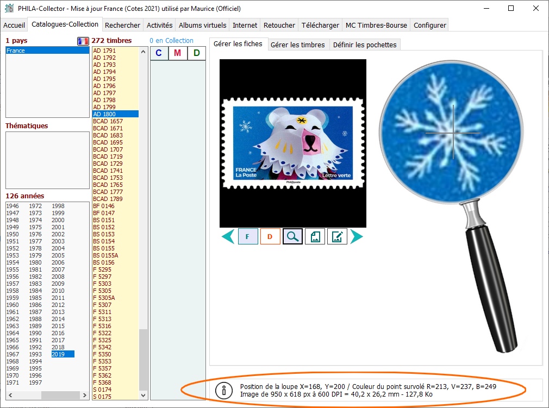Click the stamp list scroll-up arrow
This screenshot has width=549, height=408.
tap(143, 52)
